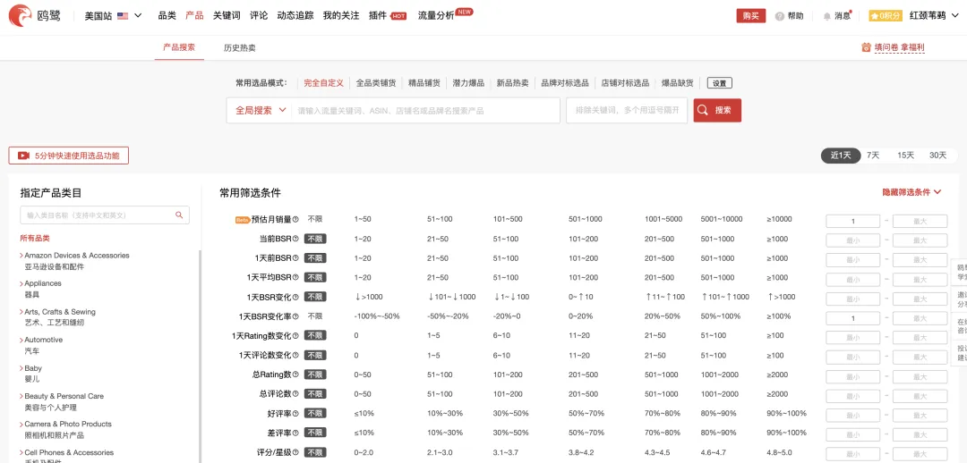Click the HOT badge on 插件
The height and width of the screenshot is (463, 967).
[398, 17]
